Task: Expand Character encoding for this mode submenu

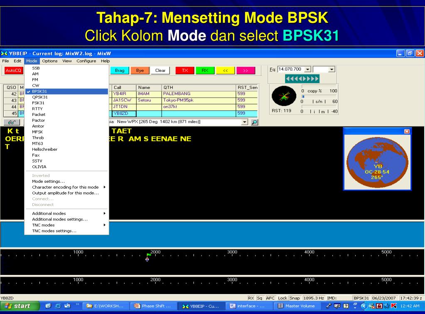Action: tap(66, 187)
